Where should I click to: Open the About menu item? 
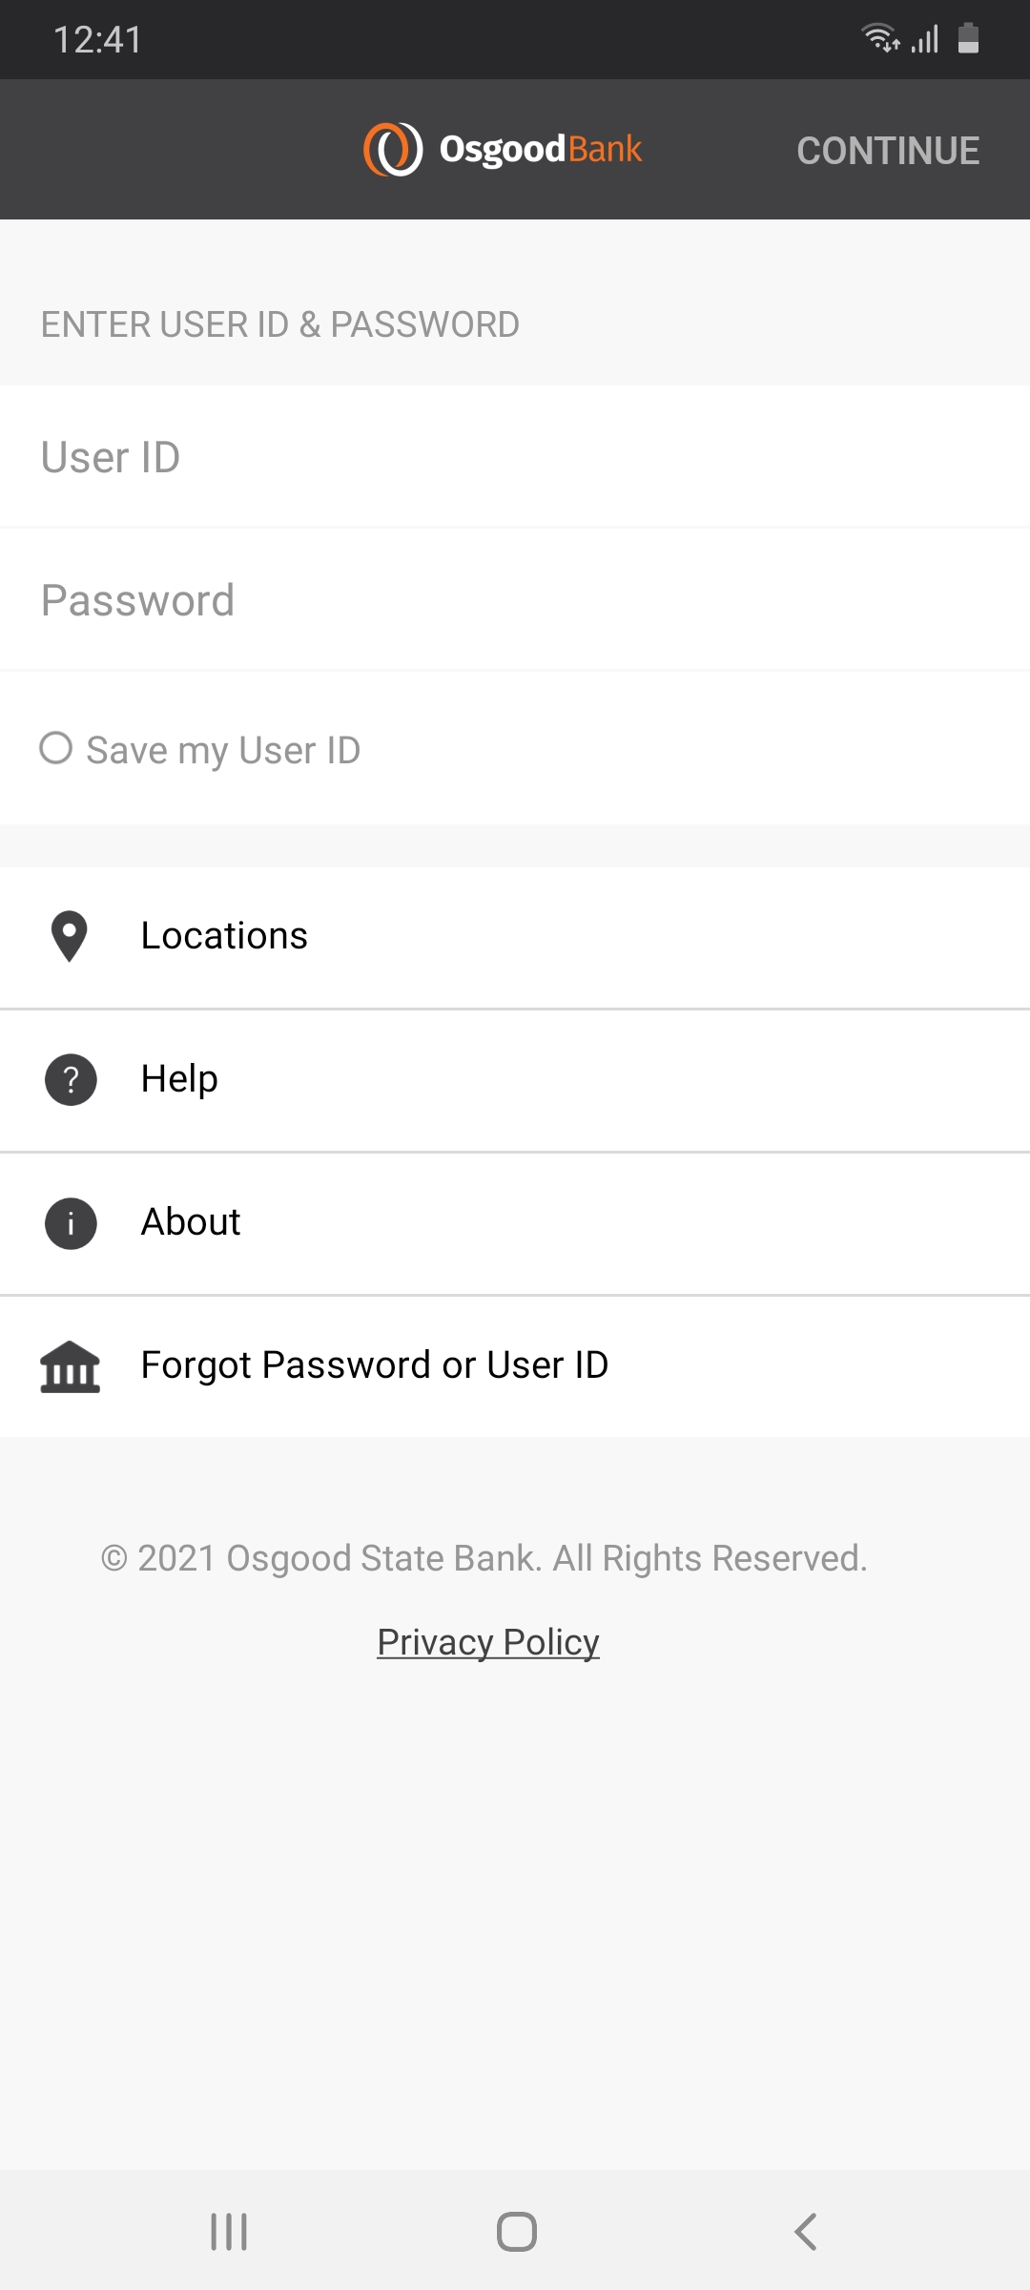click(515, 1222)
